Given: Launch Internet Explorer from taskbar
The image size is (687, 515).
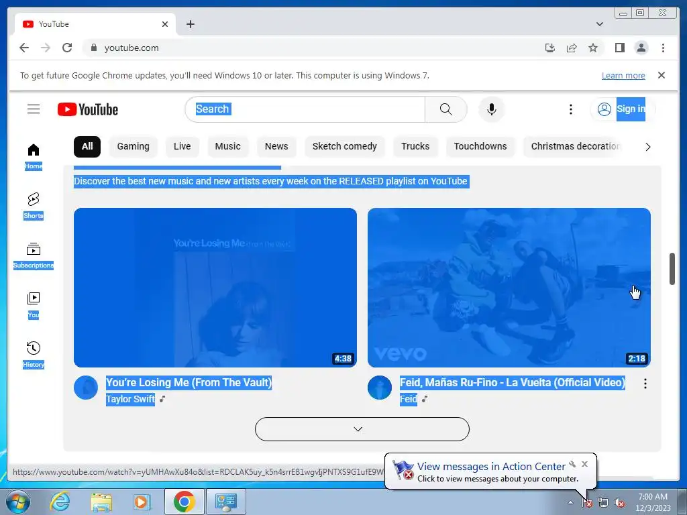Looking at the screenshot, I should (x=60, y=502).
